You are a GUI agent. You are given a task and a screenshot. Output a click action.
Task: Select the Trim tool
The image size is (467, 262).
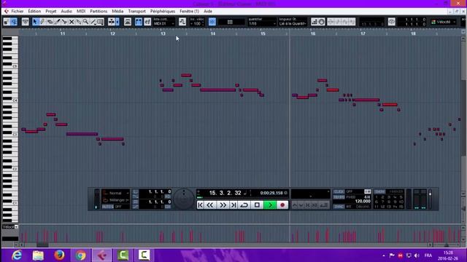click(x=57, y=22)
